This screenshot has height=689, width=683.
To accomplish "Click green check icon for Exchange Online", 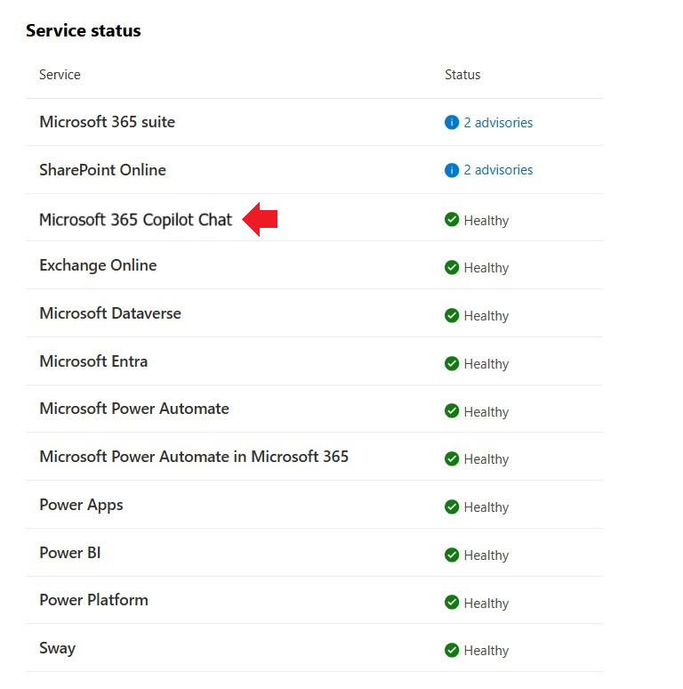I will click(x=451, y=267).
